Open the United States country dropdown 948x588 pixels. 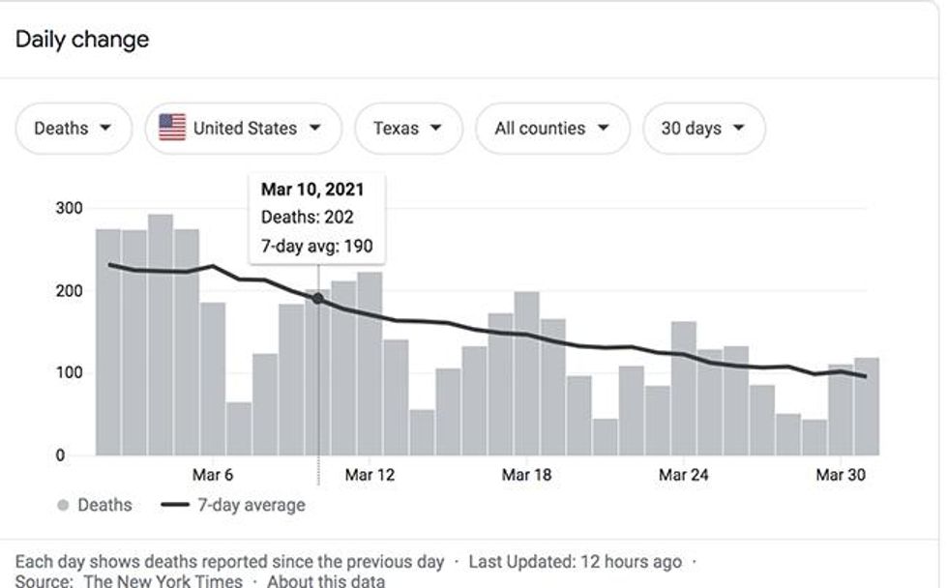(x=244, y=129)
